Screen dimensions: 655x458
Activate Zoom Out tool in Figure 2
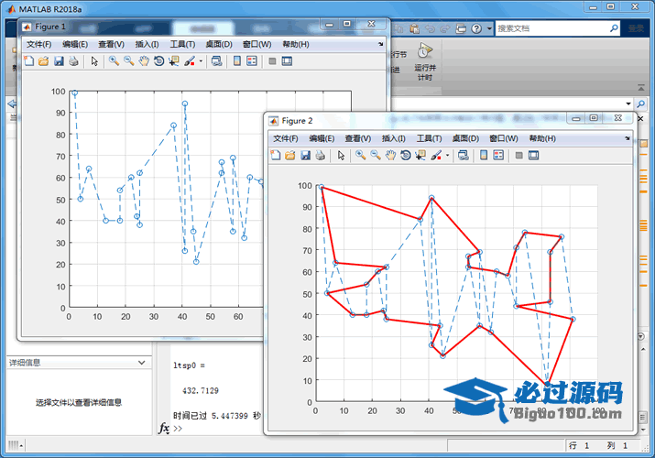tap(375, 156)
